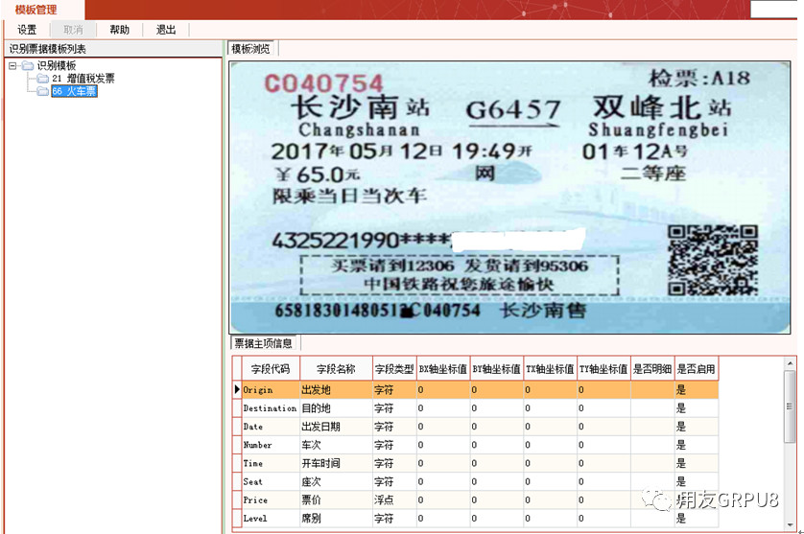804x534 pixels.
Task: Click the 识别票据模板列表 panel header
Action: click(113, 49)
